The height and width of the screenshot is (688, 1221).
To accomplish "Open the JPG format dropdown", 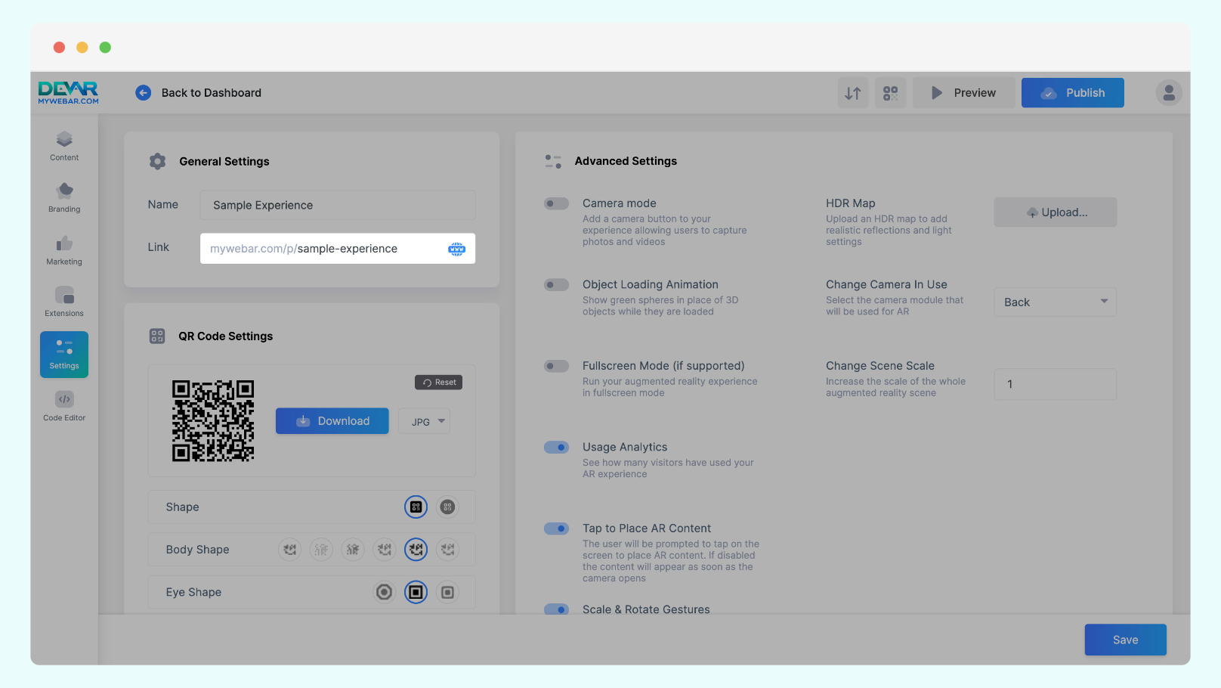I will click(424, 421).
